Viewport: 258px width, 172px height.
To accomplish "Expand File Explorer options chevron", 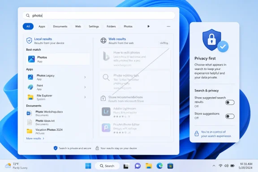I will coord(85,97).
